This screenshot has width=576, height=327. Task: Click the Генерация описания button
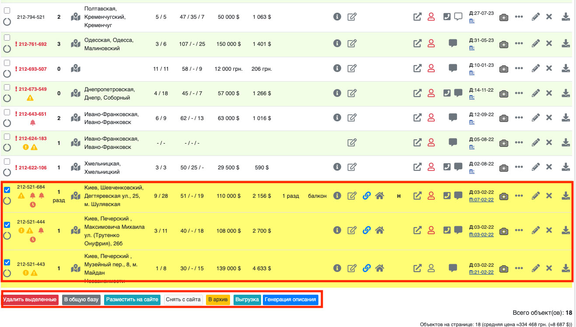point(290,299)
